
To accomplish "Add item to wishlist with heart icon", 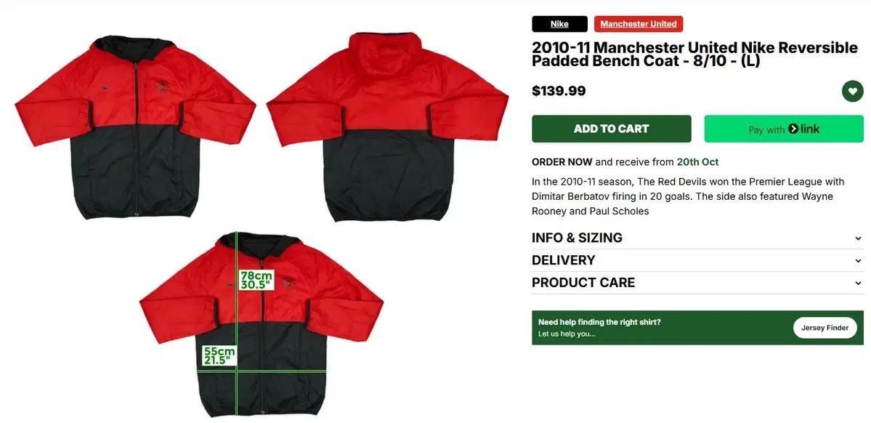I will tap(852, 91).
